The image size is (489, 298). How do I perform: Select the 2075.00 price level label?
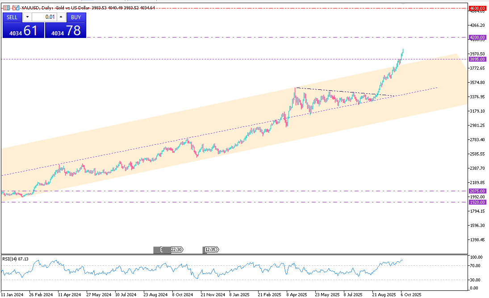(x=477, y=191)
